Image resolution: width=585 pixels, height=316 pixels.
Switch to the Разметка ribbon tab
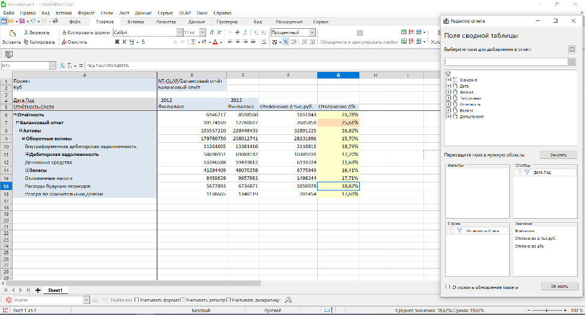[166, 22]
